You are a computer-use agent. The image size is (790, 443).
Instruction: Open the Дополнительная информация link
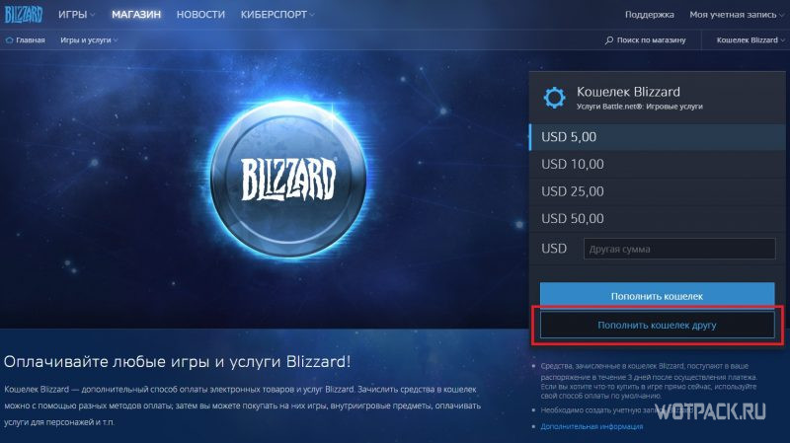[592, 426]
